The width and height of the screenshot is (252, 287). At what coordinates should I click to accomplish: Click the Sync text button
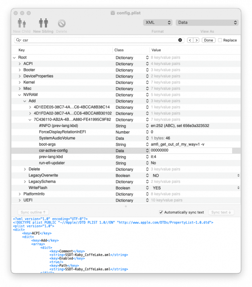click(221, 212)
